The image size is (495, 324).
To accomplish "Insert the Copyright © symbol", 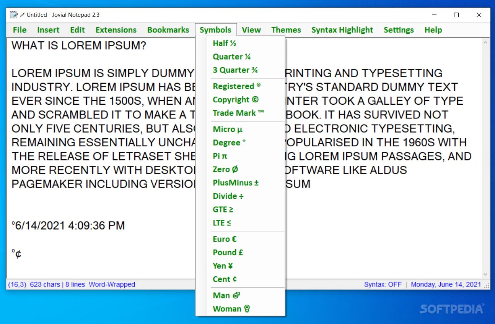I will tap(240, 100).
